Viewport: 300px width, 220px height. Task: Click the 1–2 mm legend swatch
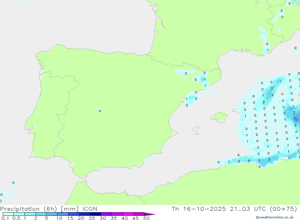30,214
